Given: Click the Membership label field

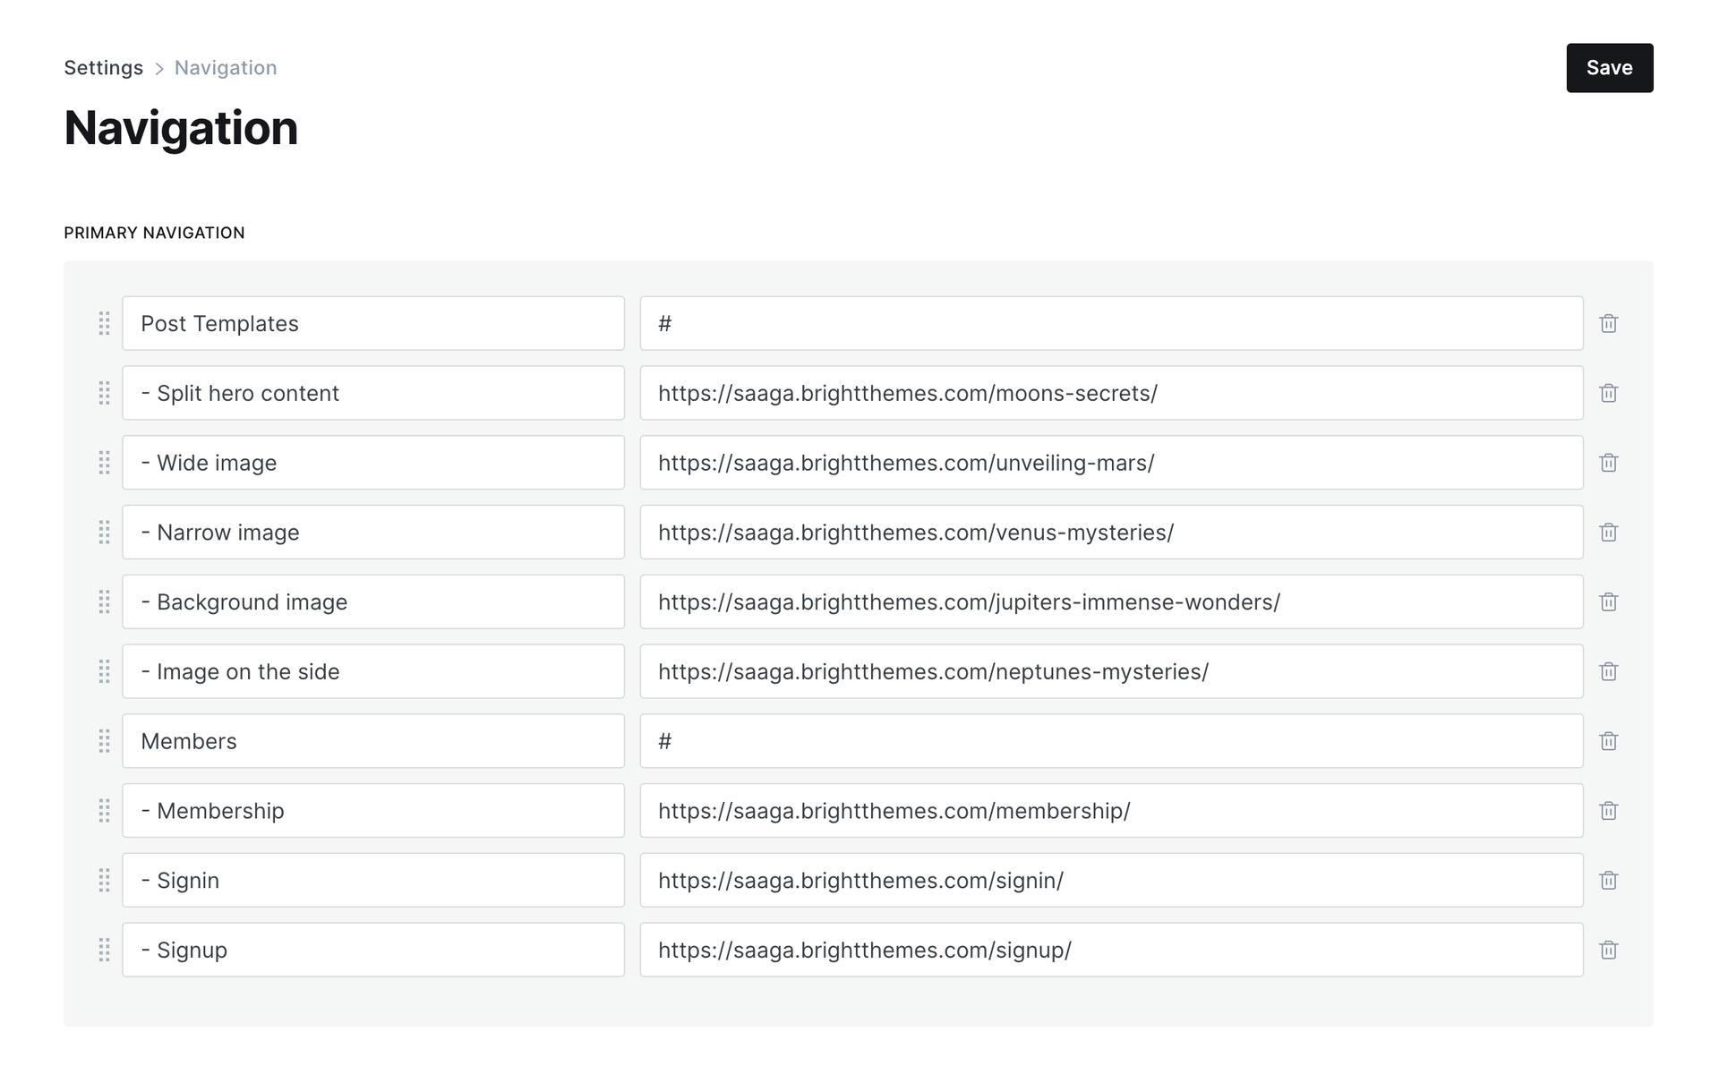Looking at the screenshot, I should 373,811.
